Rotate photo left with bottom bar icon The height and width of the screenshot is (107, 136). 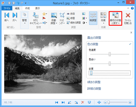tap(70, 102)
